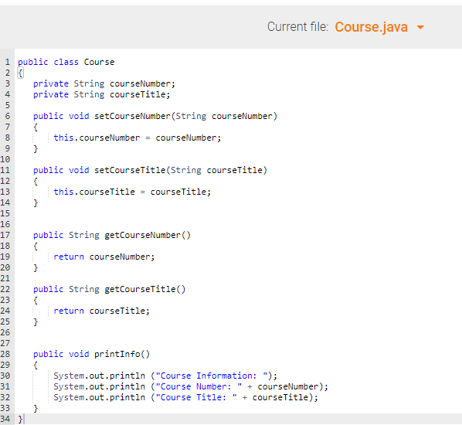Viewport: 462px width, 425px height.
Task: Place cursor after closing brace on line 34
Action: click(x=23, y=419)
